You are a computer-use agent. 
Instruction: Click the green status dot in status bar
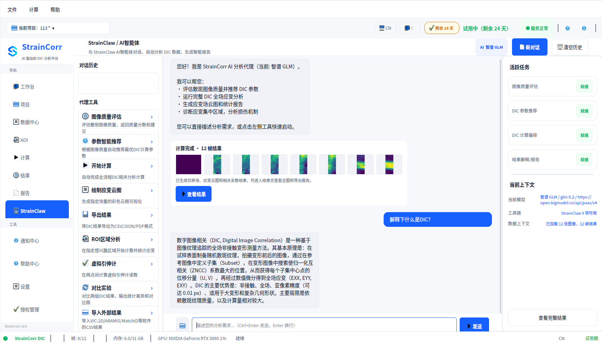point(5,338)
